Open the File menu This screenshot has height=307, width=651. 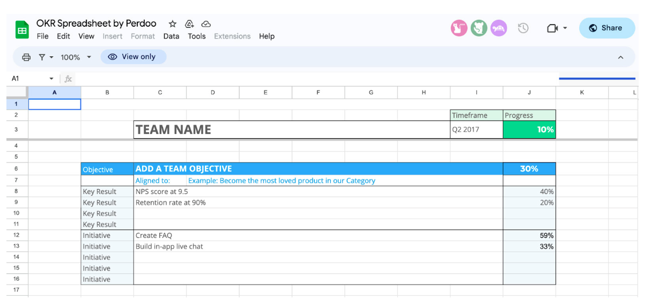42,36
